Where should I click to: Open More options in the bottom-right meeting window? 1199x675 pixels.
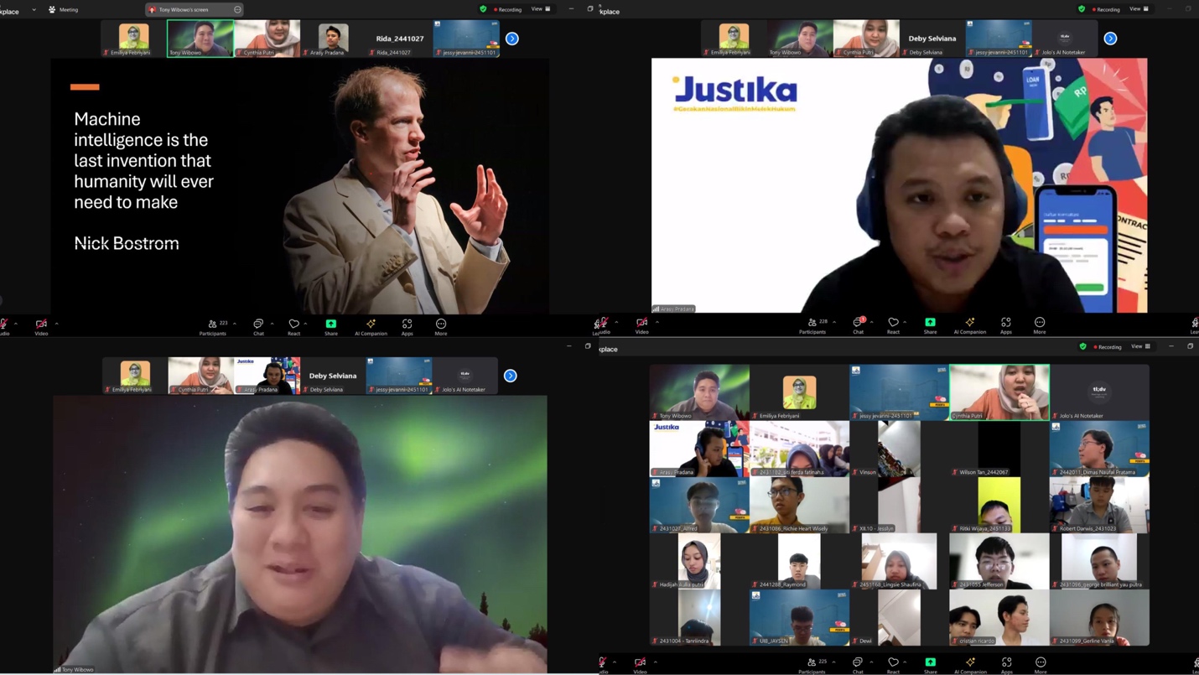pos(1040,663)
